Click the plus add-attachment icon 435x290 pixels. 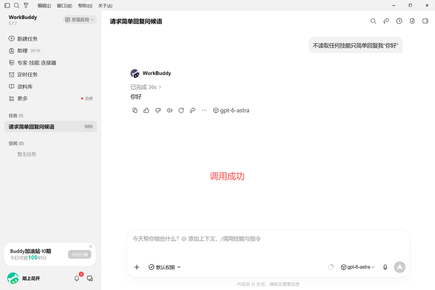tap(137, 267)
